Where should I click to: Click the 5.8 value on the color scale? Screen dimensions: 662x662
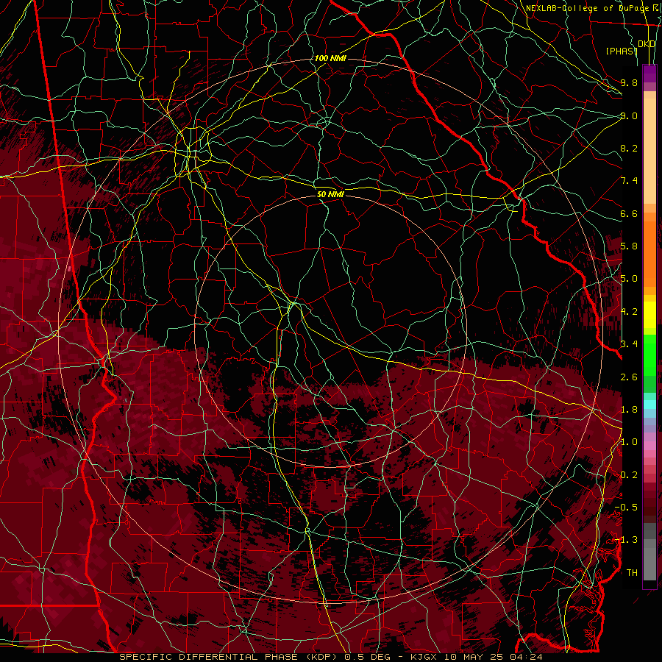pyautogui.click(x=629, y=246)
